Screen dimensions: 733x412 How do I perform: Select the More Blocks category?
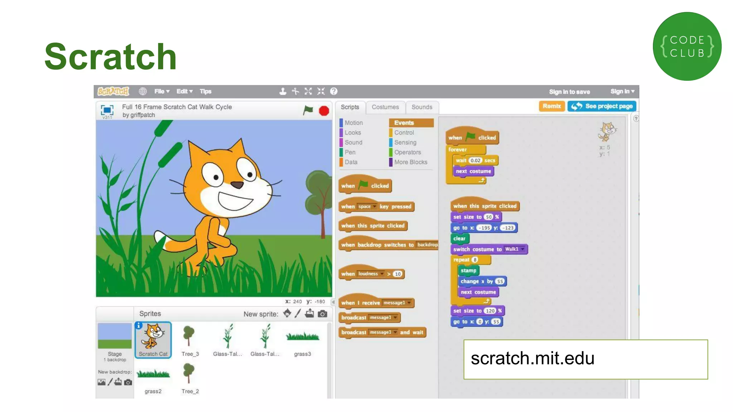411,162
